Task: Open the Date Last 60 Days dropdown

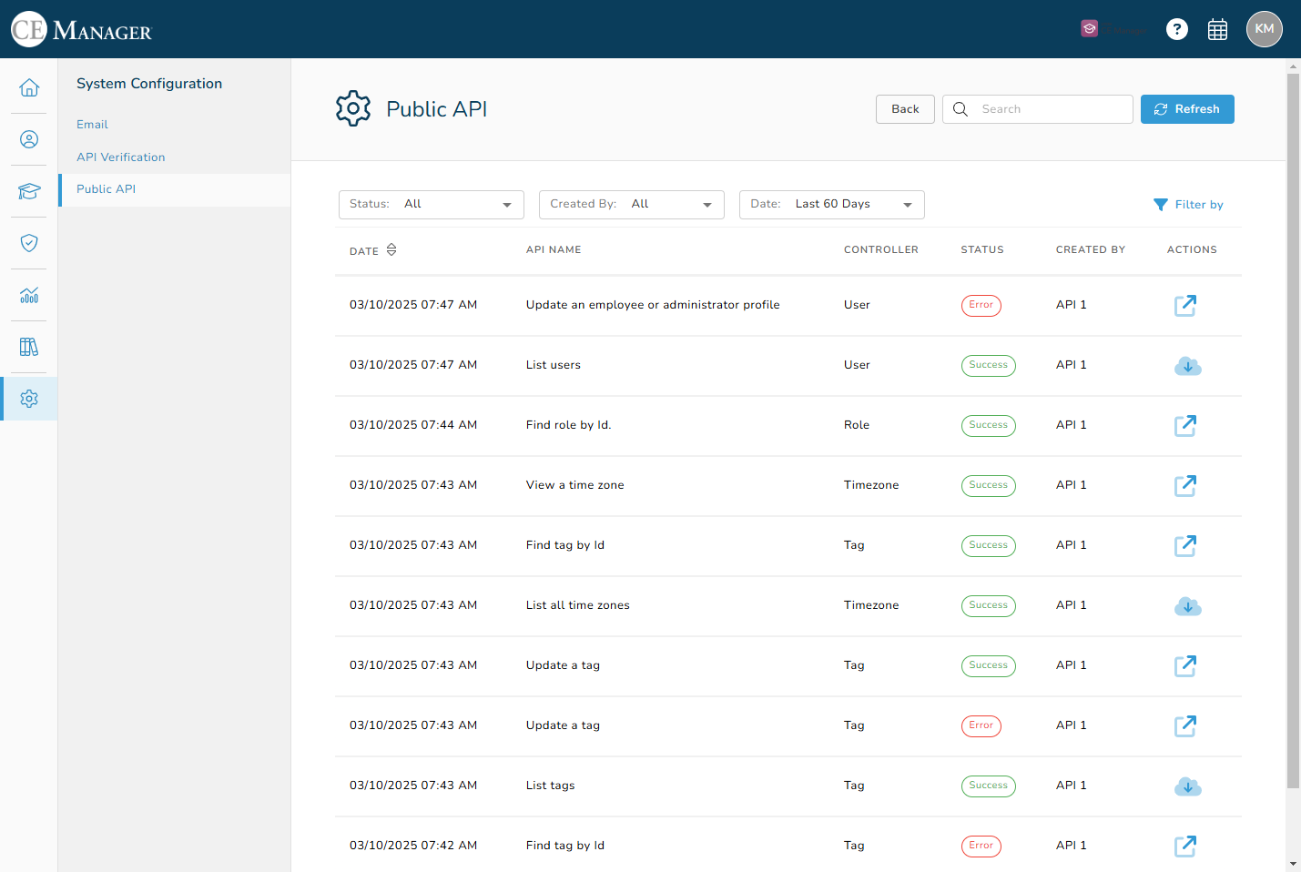Action: tap(832, 205)
